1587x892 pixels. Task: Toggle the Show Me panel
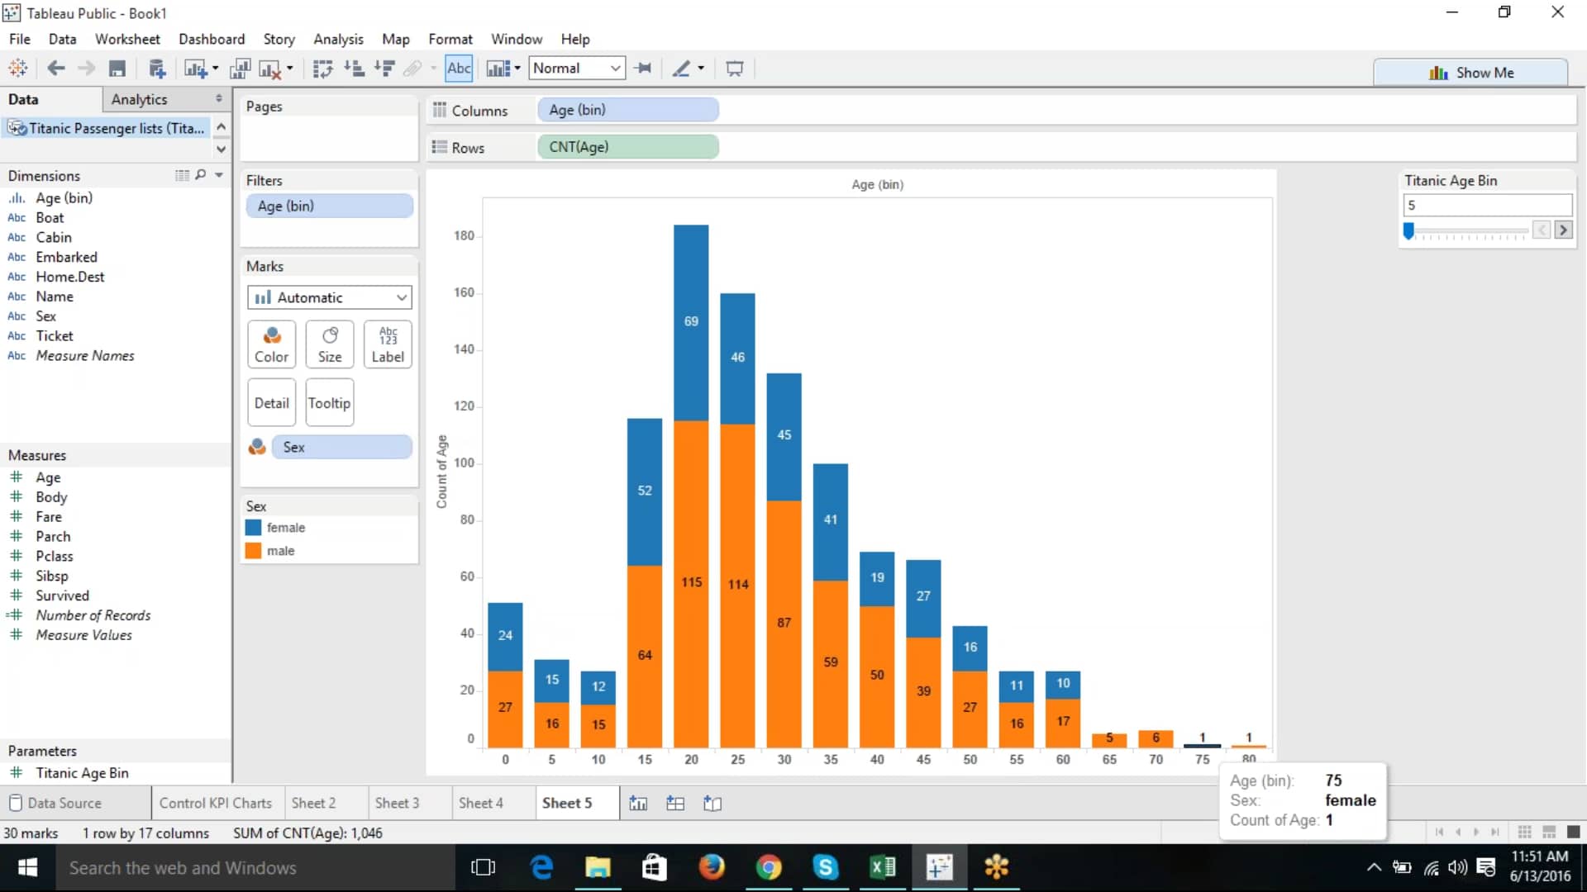(1470, 73)
